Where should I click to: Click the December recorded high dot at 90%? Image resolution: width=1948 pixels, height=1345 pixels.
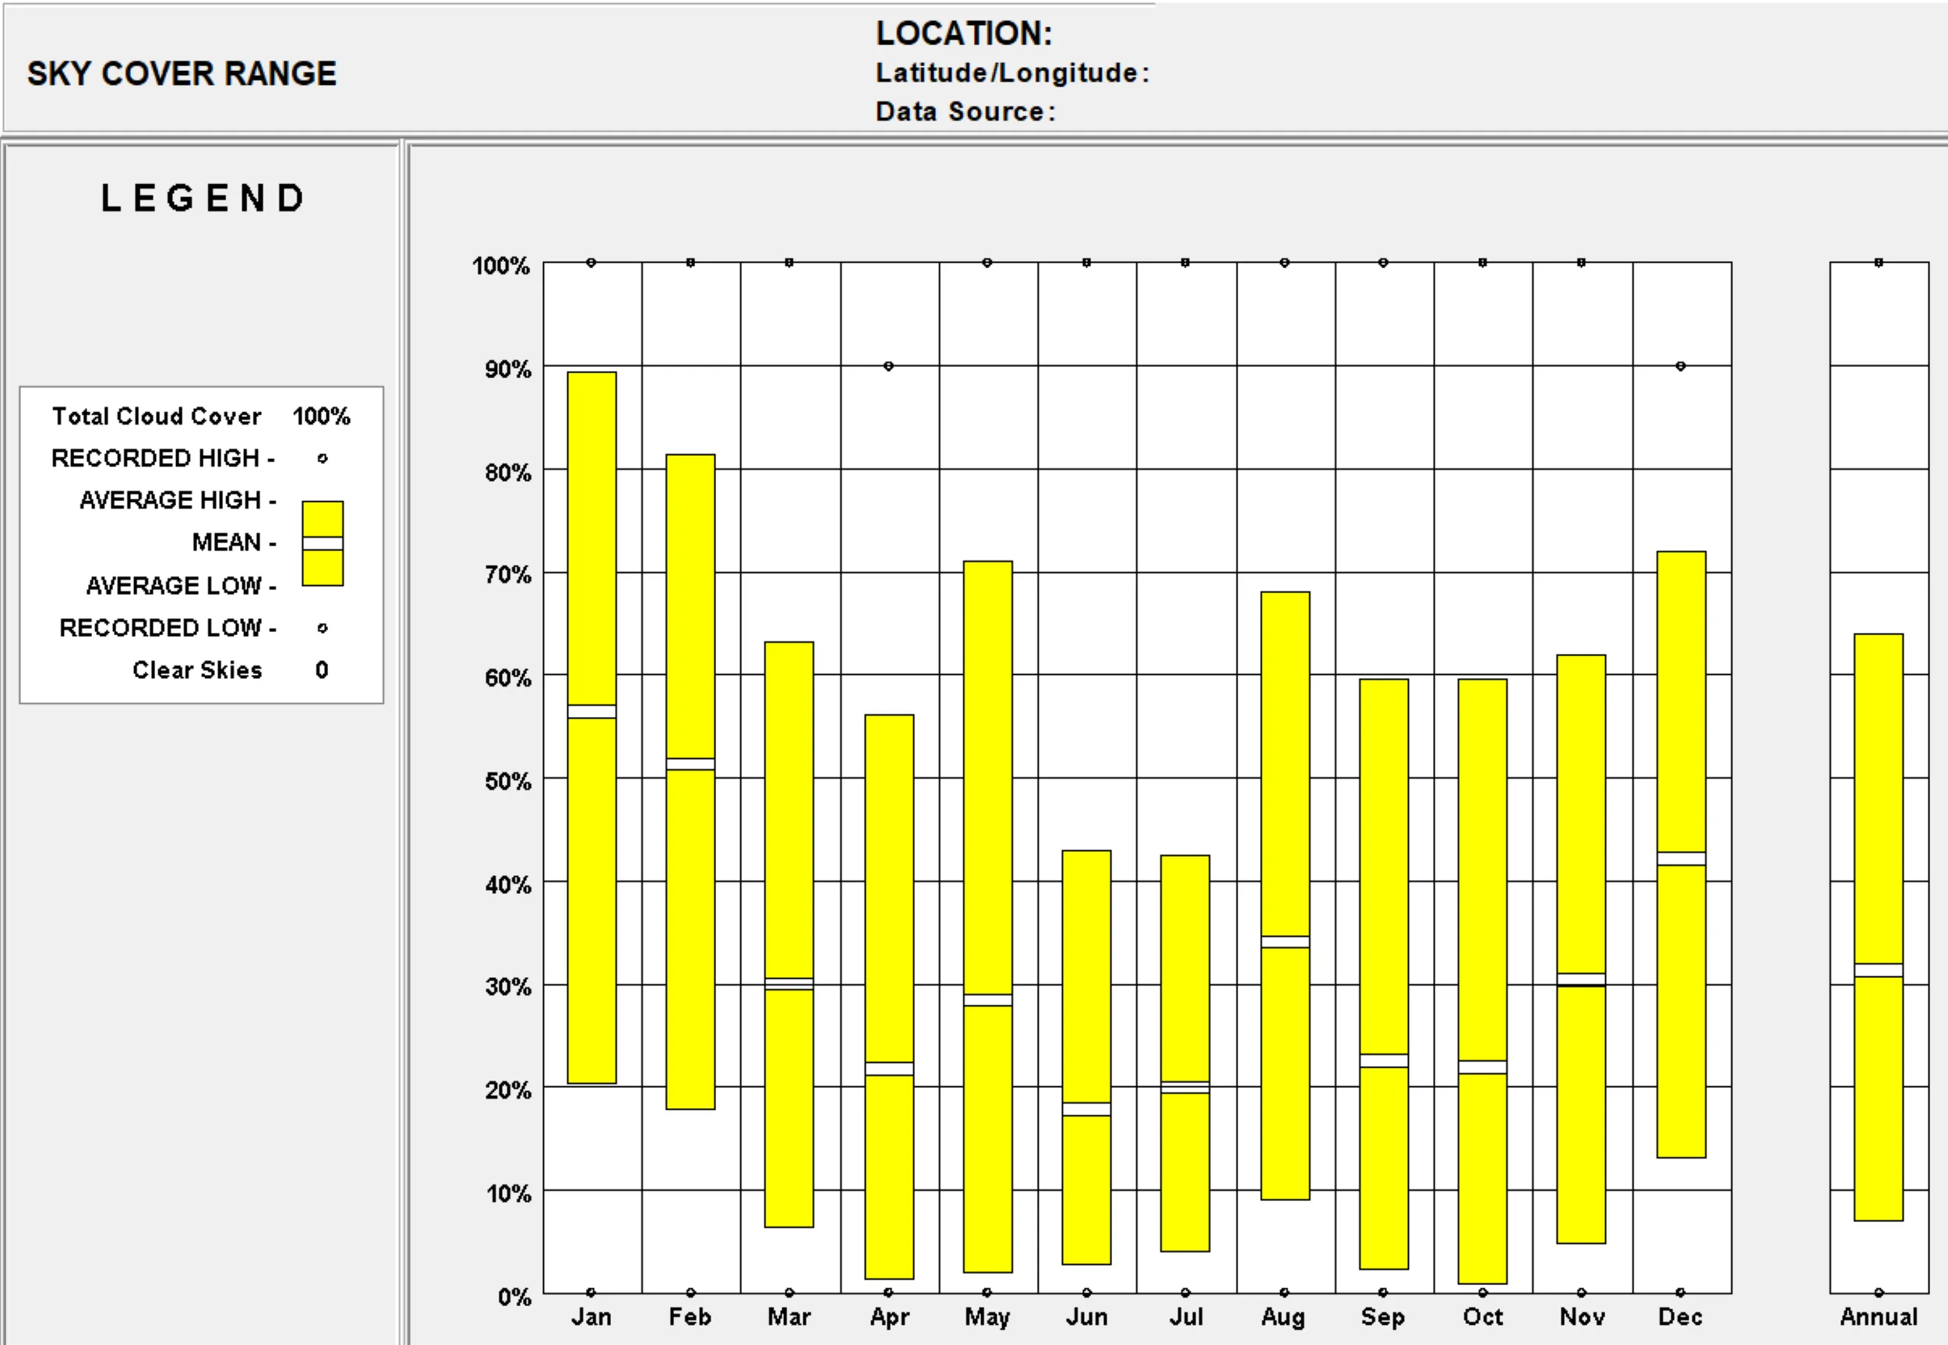[1681, 365]
